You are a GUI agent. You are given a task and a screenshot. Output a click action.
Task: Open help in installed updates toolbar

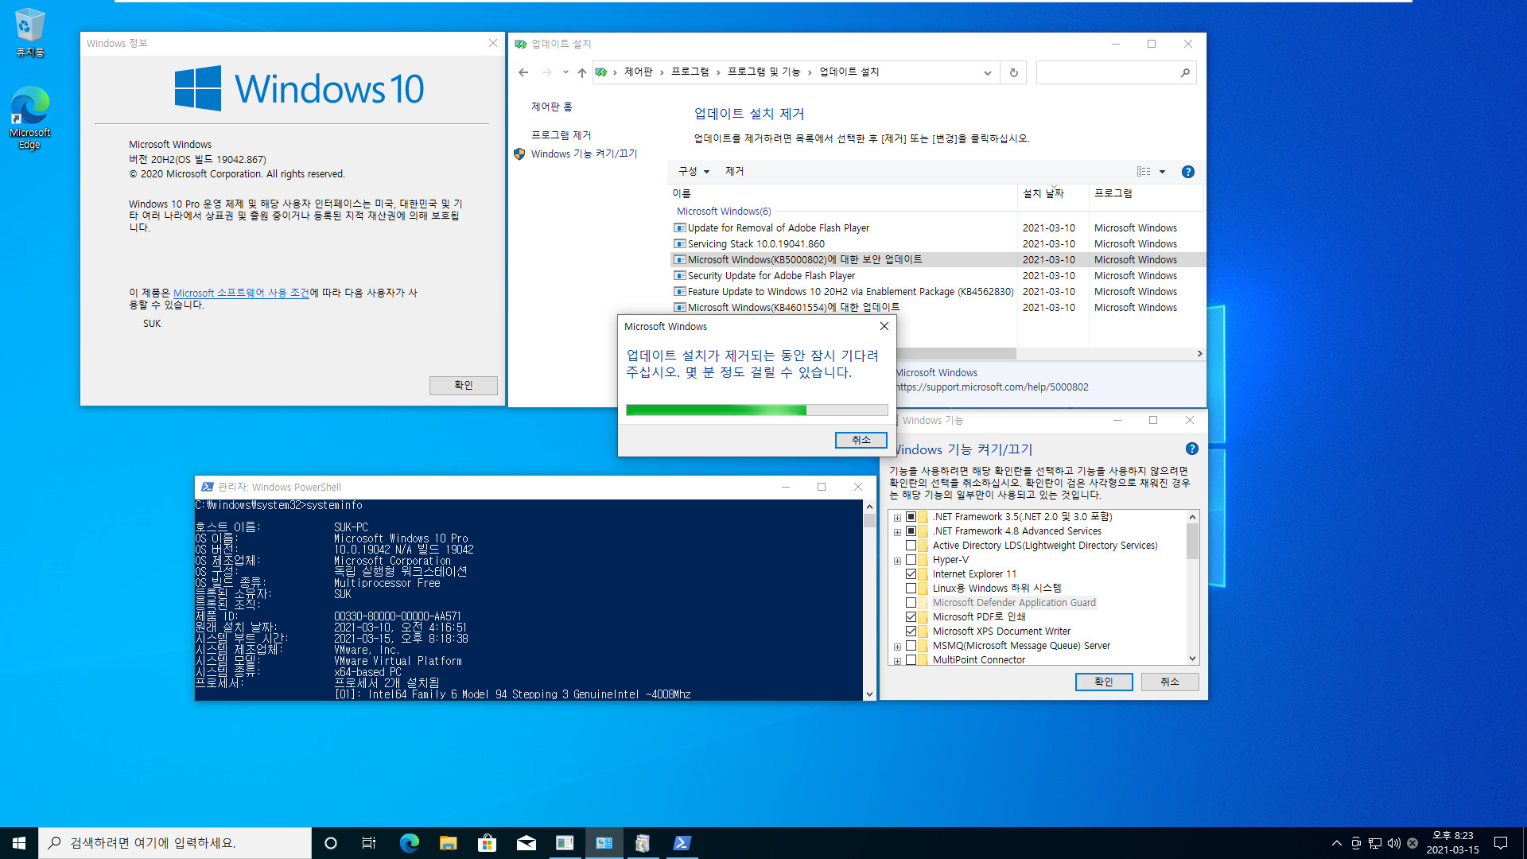(1188, 172)
